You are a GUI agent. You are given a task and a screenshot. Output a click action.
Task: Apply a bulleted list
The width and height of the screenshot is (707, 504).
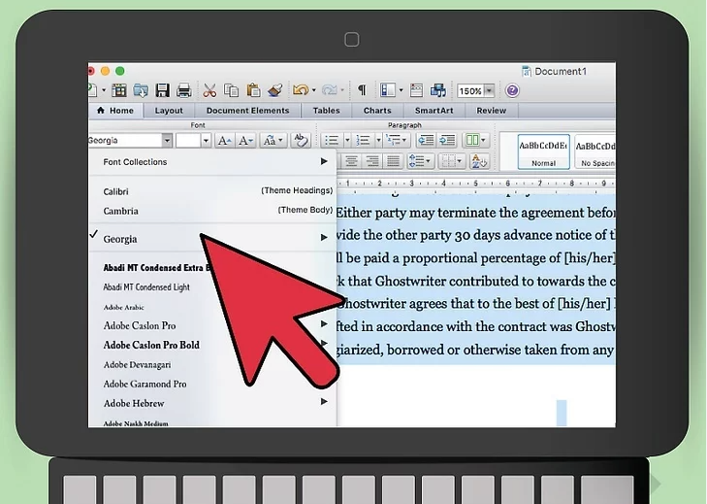[x=332, y=141]
